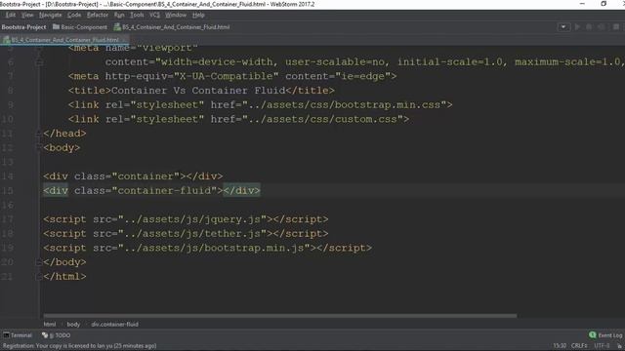Click the lock icon in status bar

[x=620, y=346]
